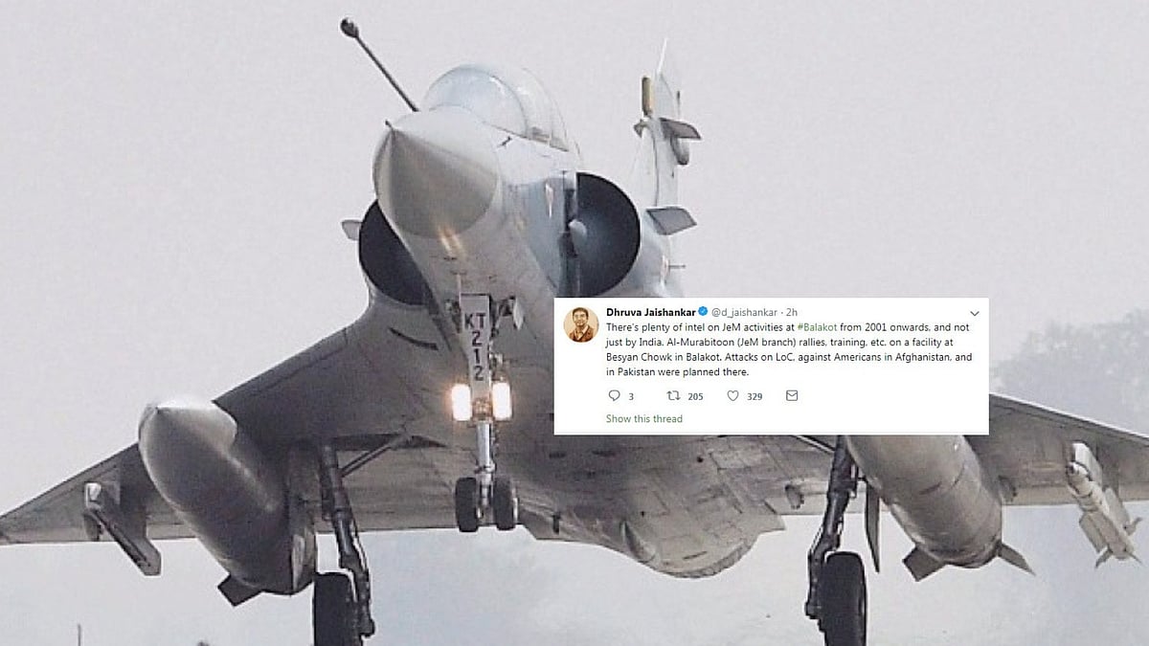This screenshot has width=1149, height=646.
Task: Click the fighter jet cockpit canopy
Action: click(488, 100)
